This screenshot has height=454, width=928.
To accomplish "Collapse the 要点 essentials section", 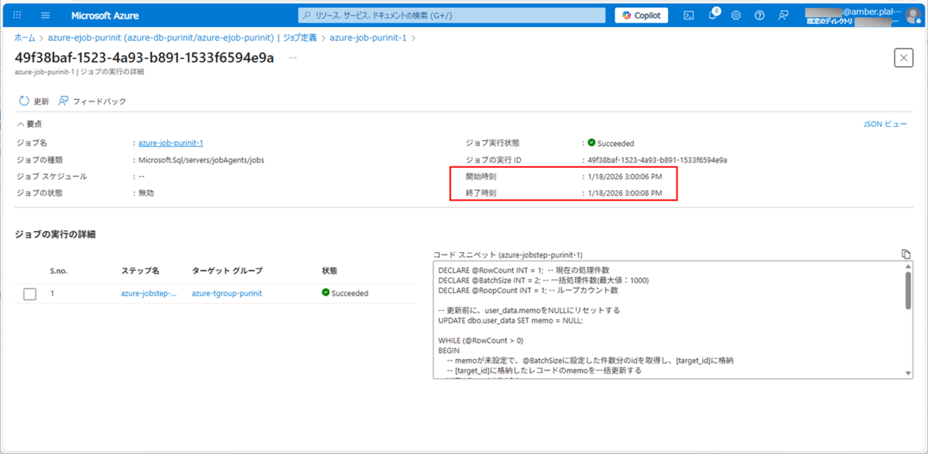I will tap(29, 124).
